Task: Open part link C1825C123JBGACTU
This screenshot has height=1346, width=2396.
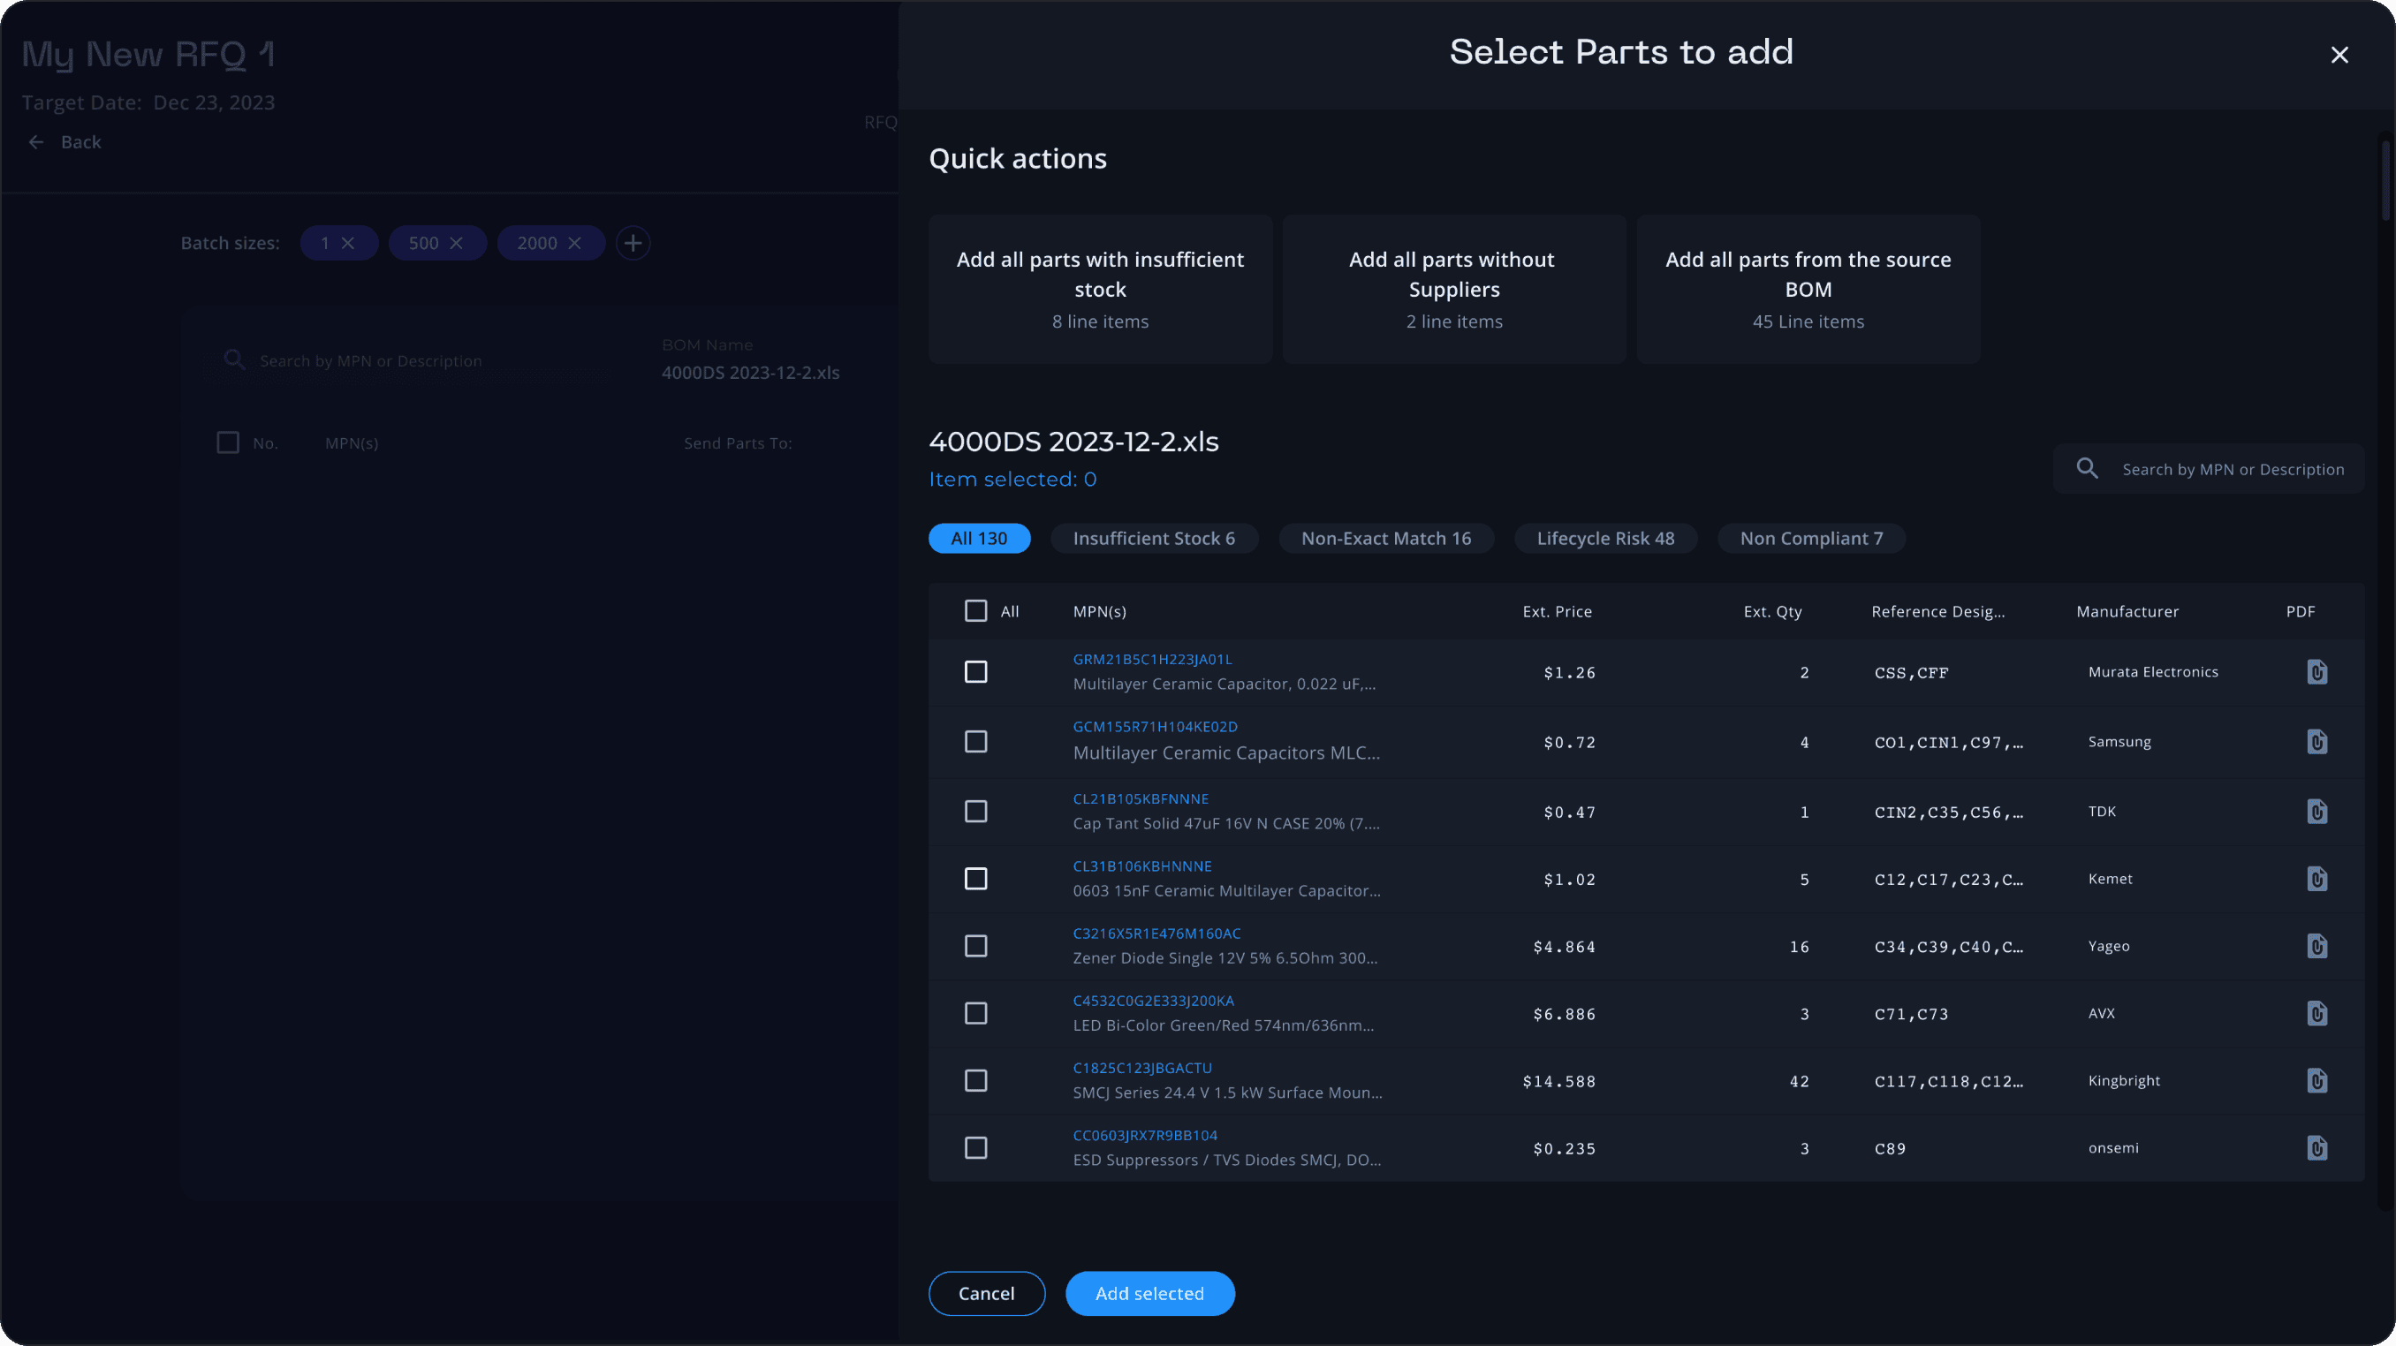Action: (1142, 1068)
